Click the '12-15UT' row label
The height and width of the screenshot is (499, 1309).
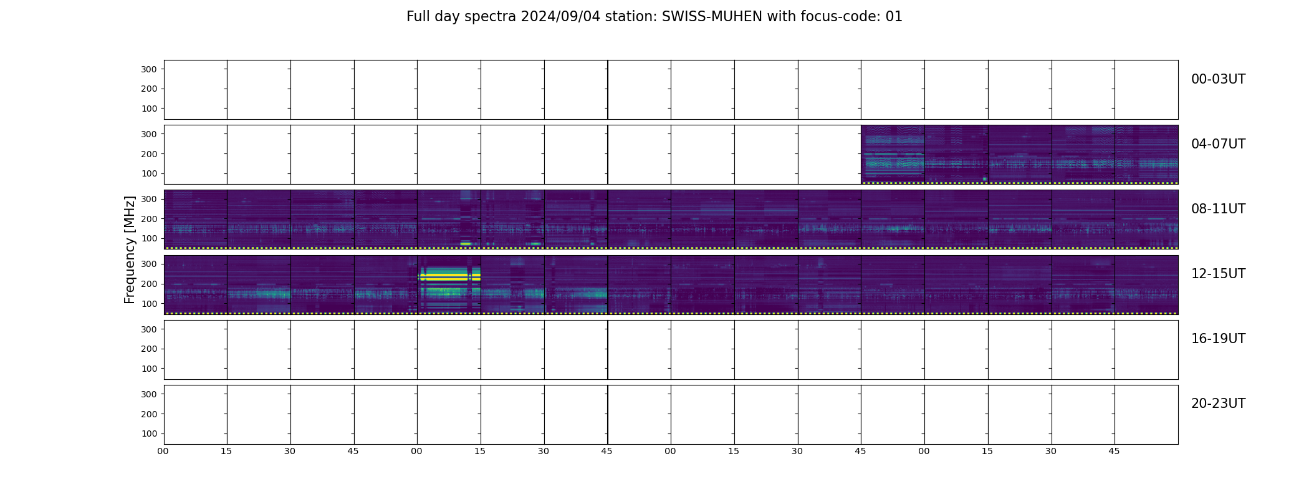coord(1218,274)
